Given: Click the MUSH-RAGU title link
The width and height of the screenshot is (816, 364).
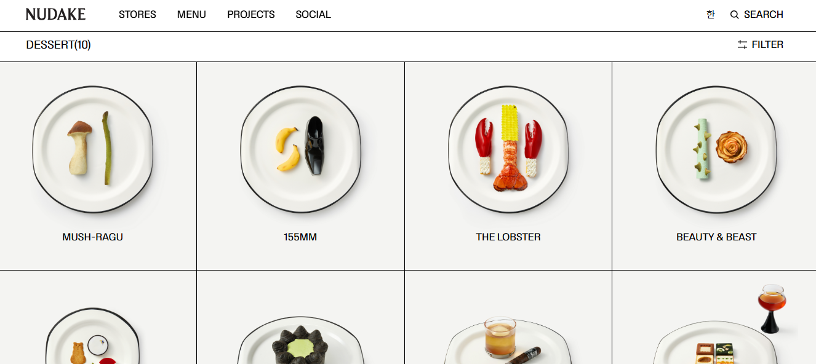Looking at the screenshot, I should [92, 237].
